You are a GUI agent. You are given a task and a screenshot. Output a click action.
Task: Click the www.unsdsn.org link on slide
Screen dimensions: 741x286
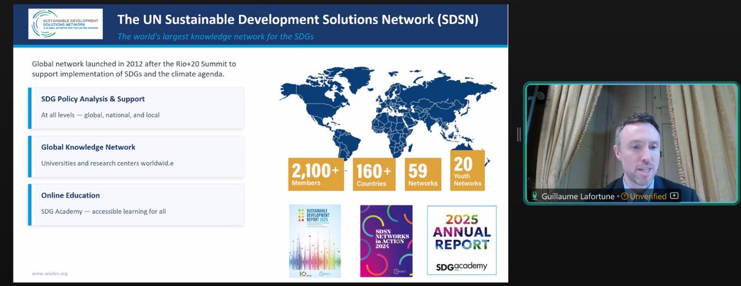pyautogui.click(x=49, y=273)
